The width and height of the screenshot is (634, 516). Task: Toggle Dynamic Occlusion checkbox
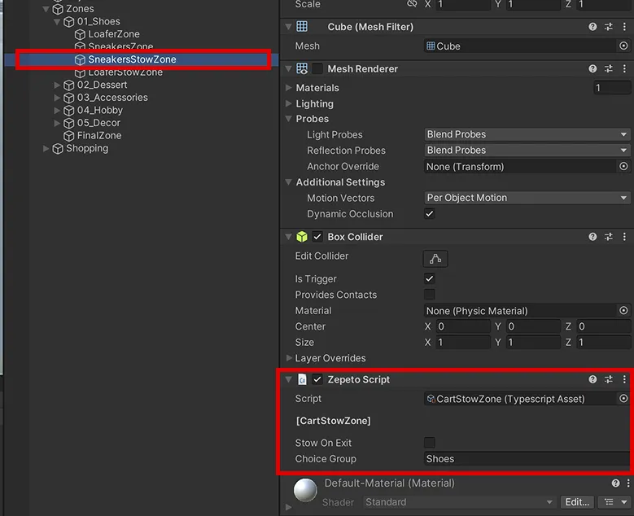[430, 213]
